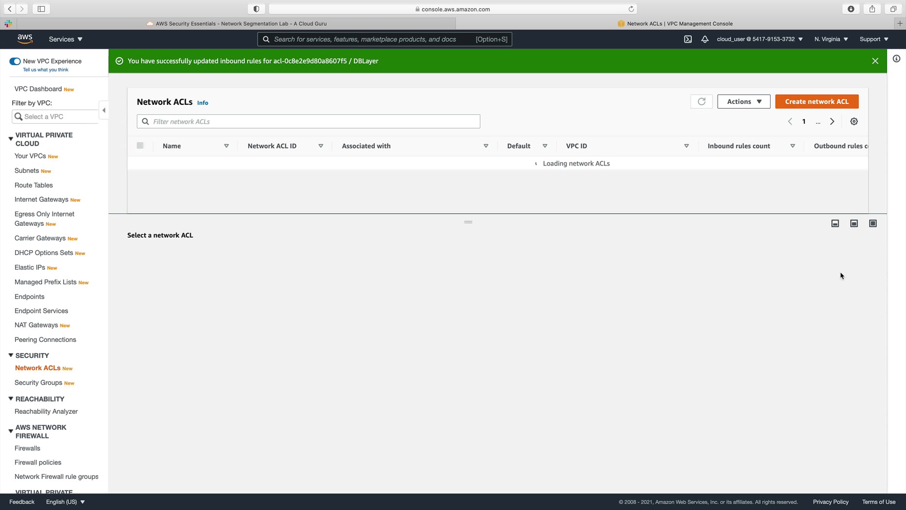Click the browser address bar
Image resolution: width=906 pixels, height=510 pixels.
click(x=453, y=9)
